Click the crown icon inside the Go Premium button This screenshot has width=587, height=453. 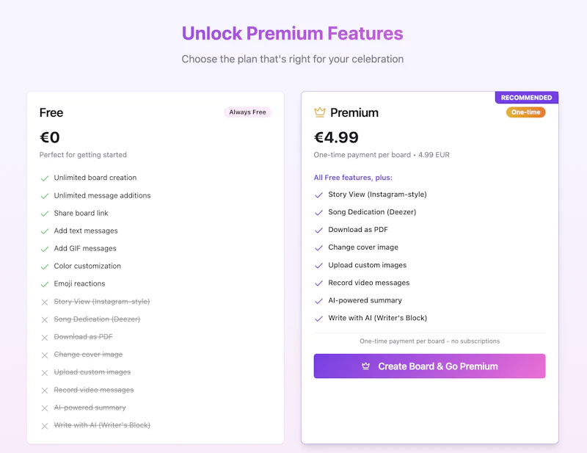365,366
